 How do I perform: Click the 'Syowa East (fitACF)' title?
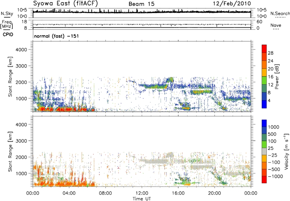[x=65, y=3]
